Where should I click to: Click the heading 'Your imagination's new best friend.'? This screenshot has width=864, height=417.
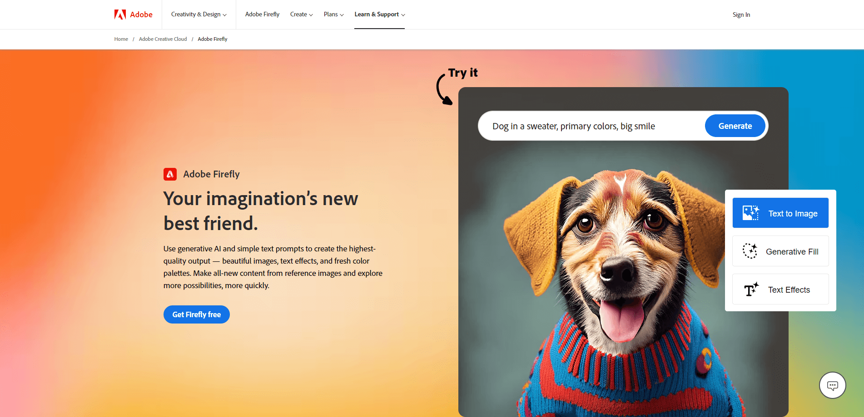(x=261, y=211)
